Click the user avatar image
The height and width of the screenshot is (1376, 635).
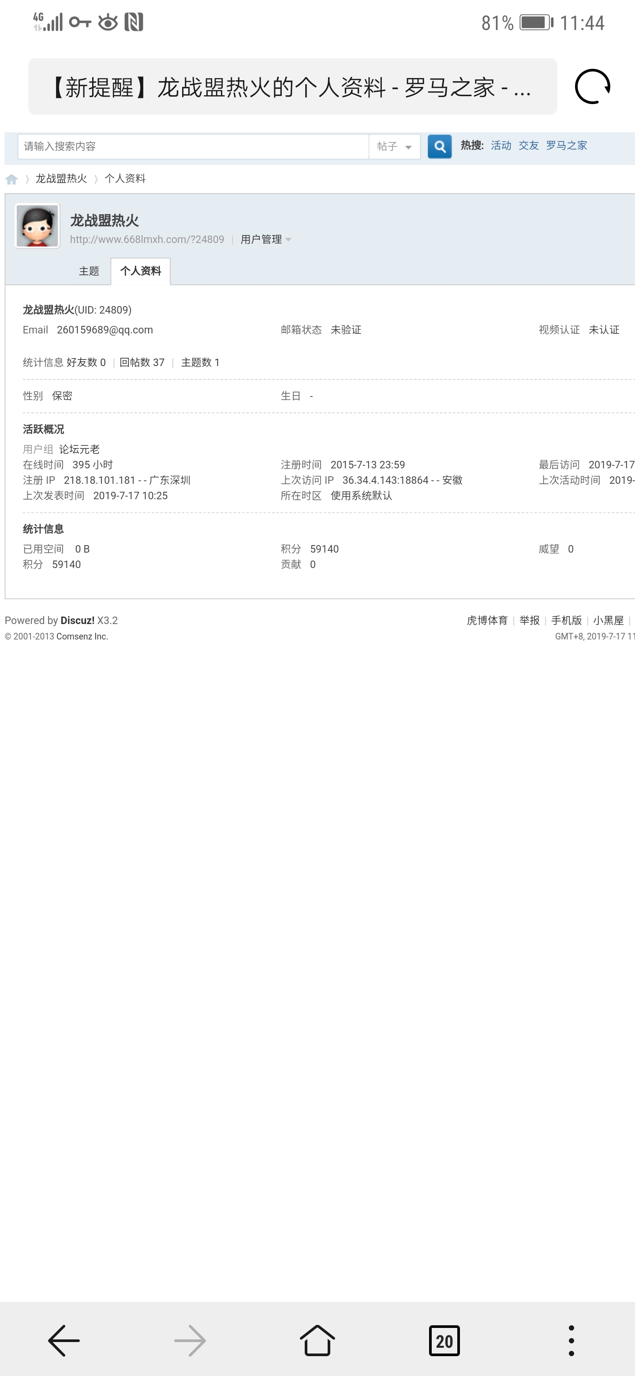37,226
